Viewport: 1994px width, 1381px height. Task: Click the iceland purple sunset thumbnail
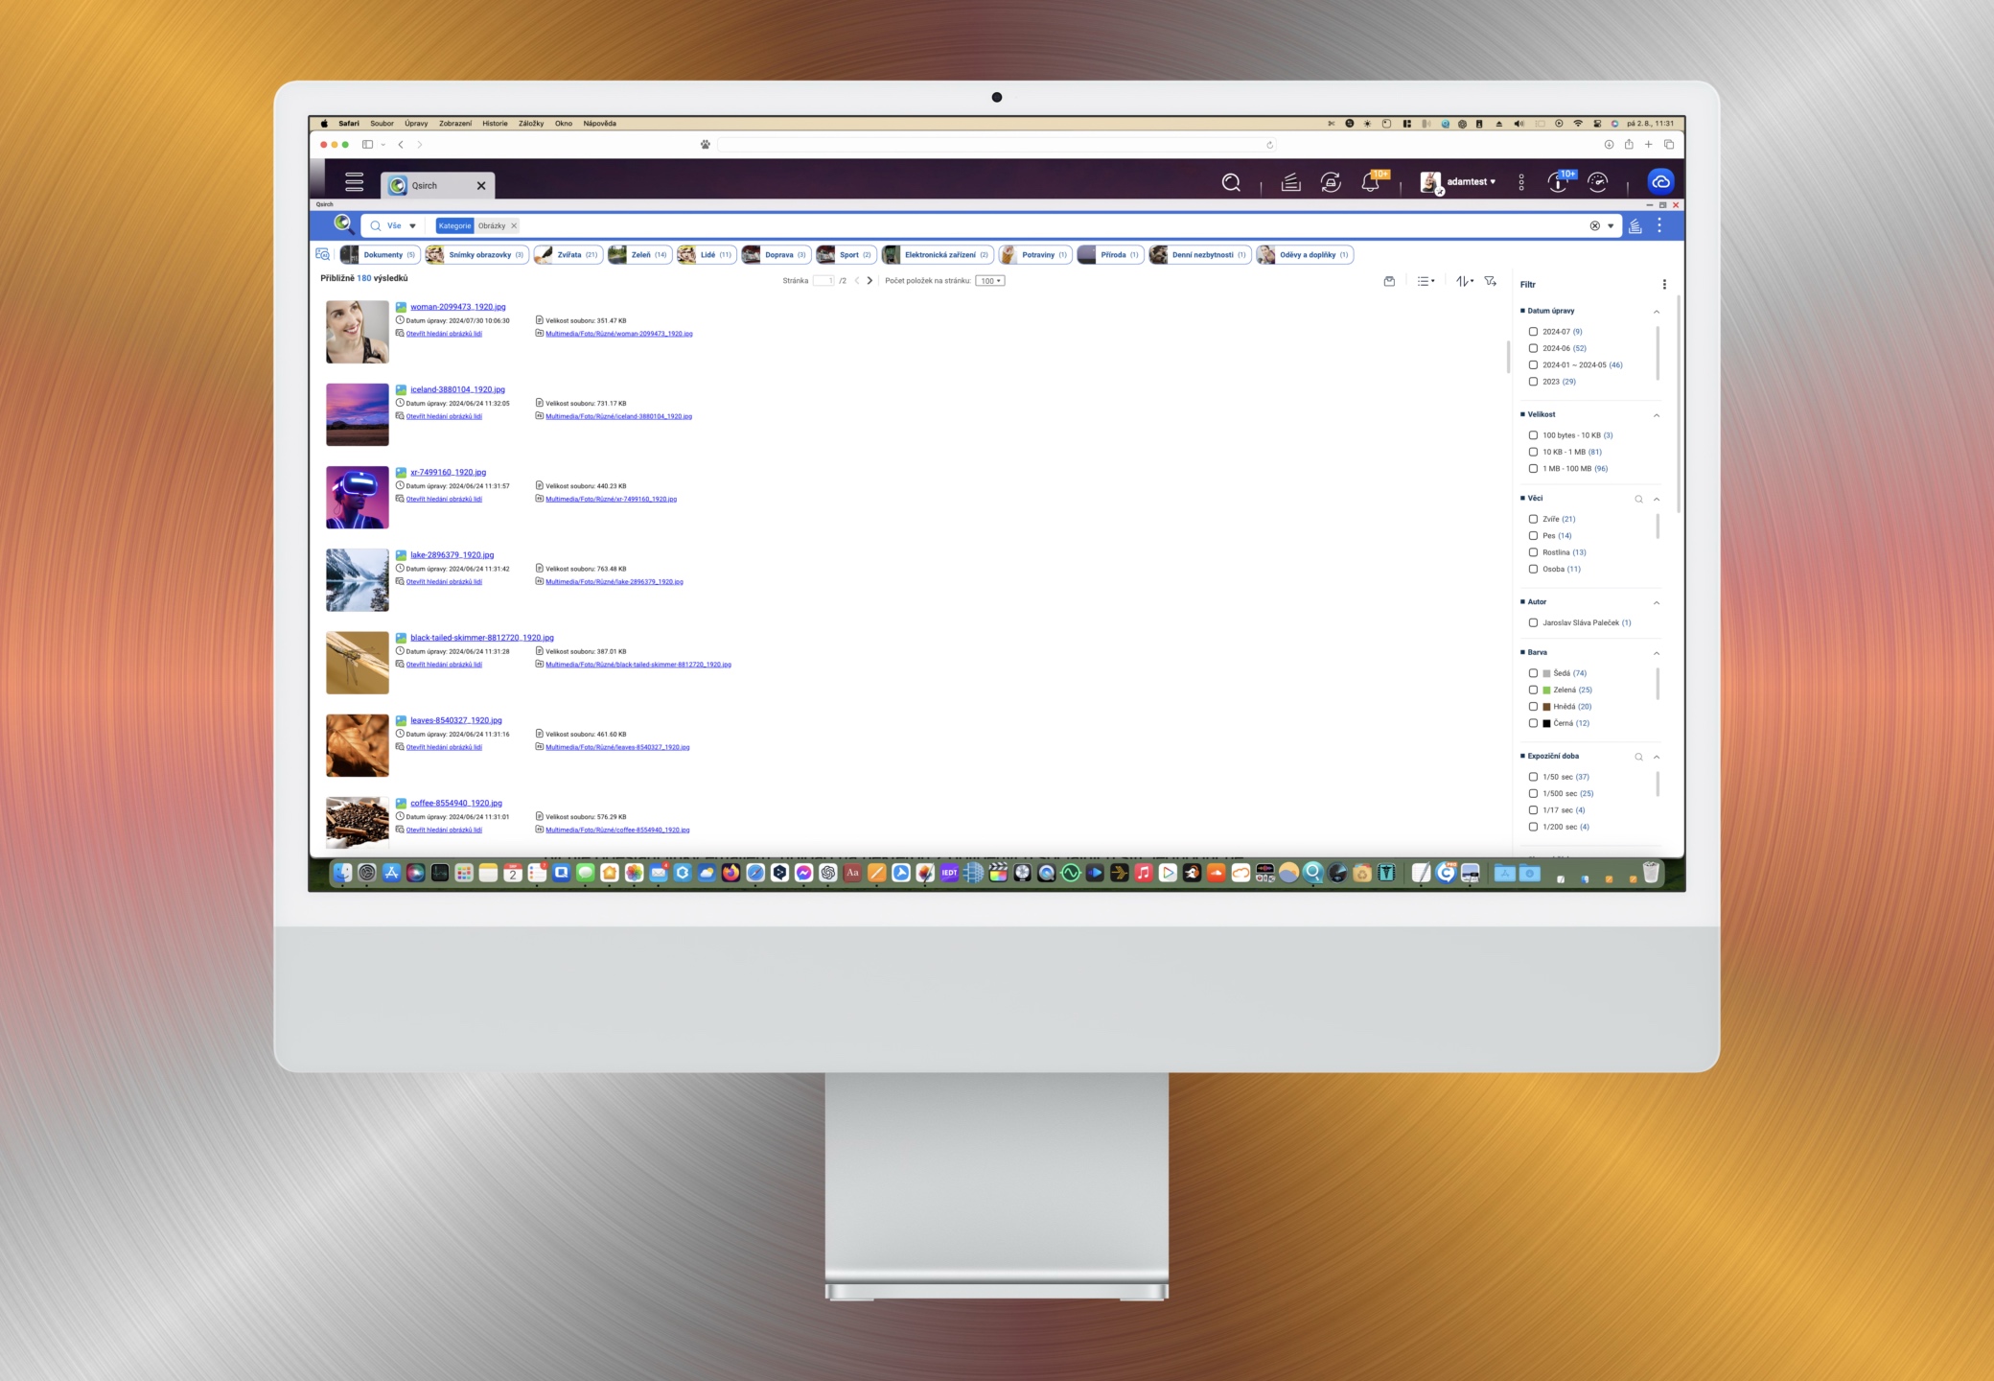pos(358,414)
